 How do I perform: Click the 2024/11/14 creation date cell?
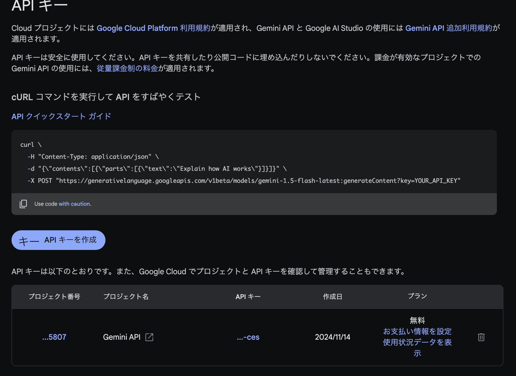[x=332, y=337]
